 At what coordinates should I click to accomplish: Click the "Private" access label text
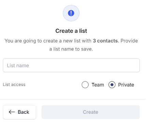click(126, 85)
